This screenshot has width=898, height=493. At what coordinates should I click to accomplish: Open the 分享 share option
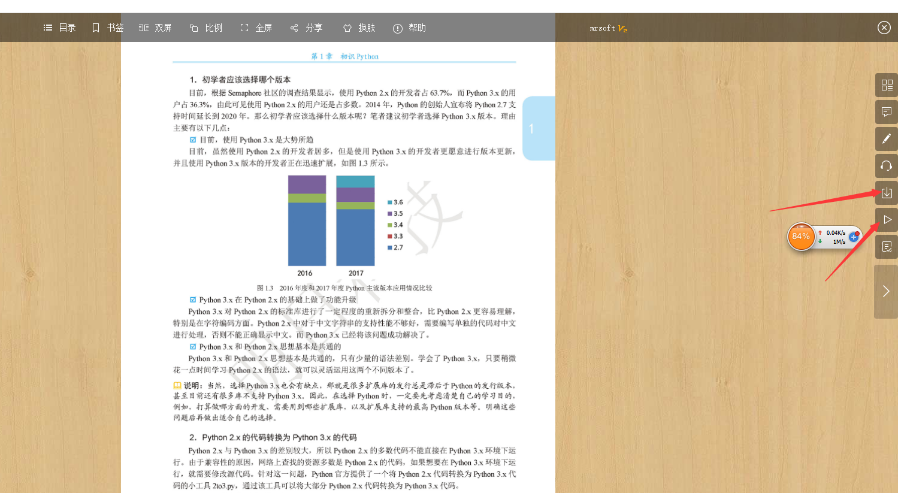click(x=306, y=28)
